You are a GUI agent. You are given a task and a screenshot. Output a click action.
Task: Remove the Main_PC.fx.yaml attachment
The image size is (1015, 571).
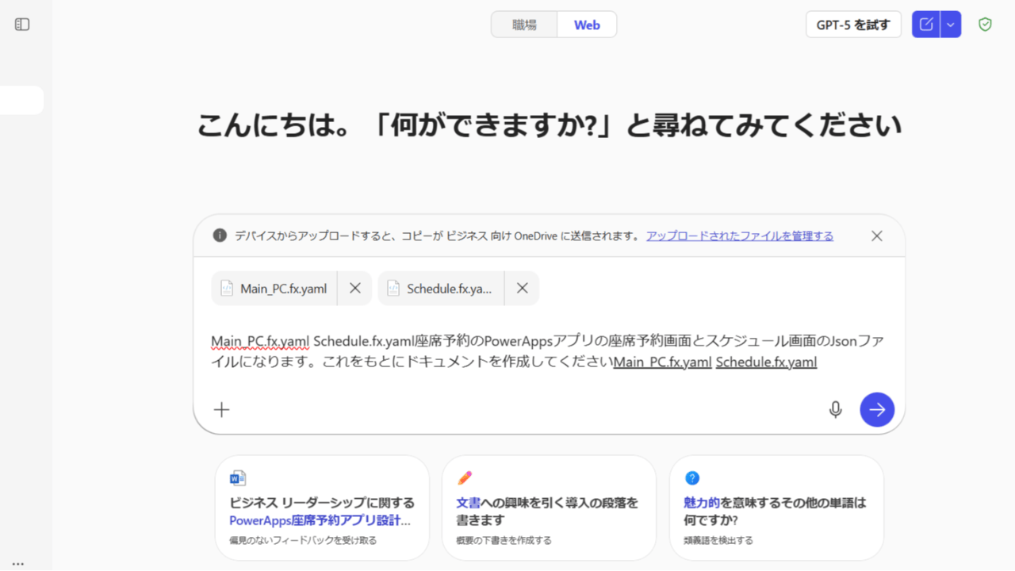(x=355, y=289)
